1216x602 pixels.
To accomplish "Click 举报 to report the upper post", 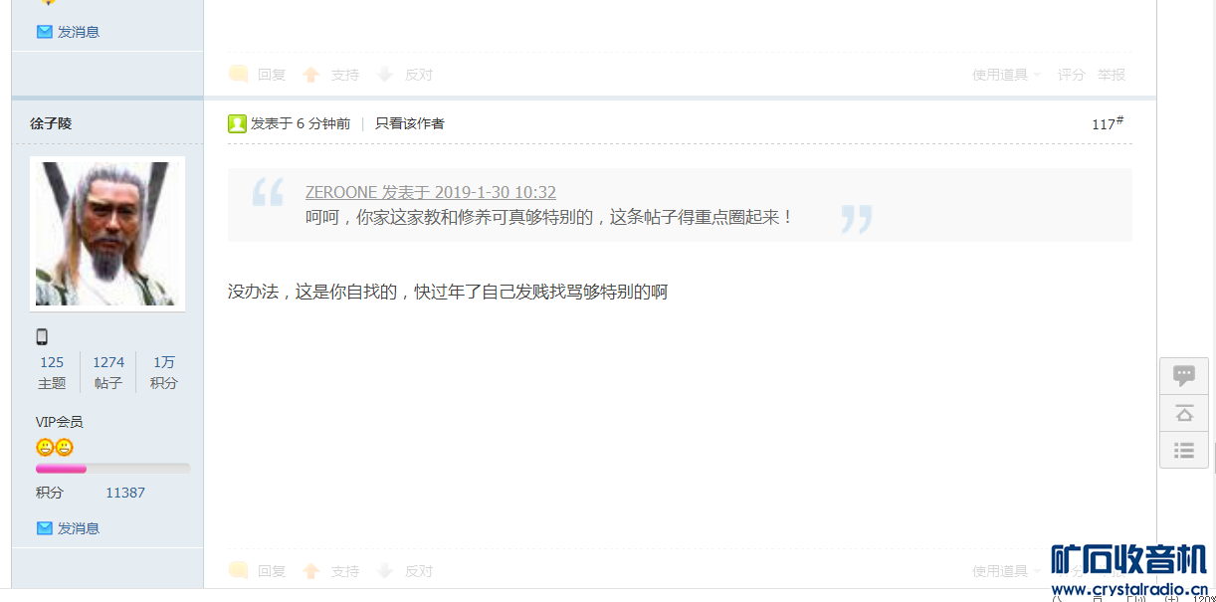I will point(1112,75).
